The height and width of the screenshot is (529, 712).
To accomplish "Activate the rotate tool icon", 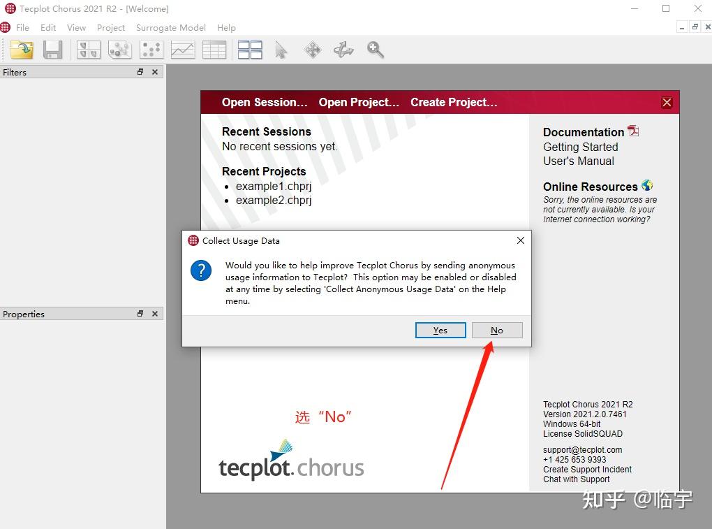I will pyautogui.click(x=343, y=50).
